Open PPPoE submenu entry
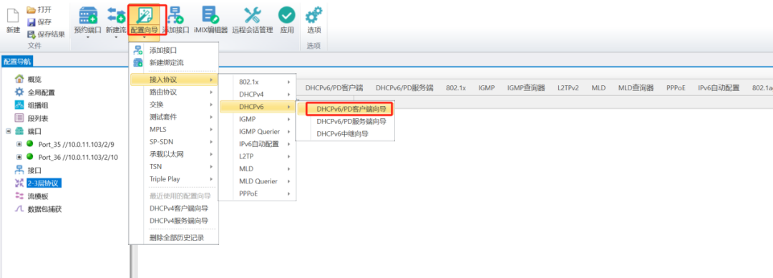The width and height of the screenshot is (773, 278). tap(257, 193)
